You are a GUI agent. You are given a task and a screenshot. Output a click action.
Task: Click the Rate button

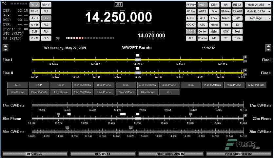click(238, 18)
